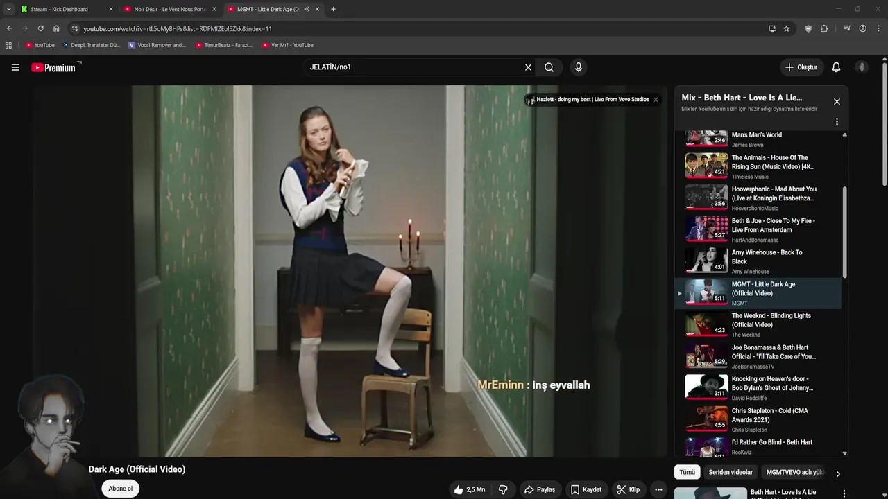
Task: Click the playlist panel scrollbar
Action: 844,232
